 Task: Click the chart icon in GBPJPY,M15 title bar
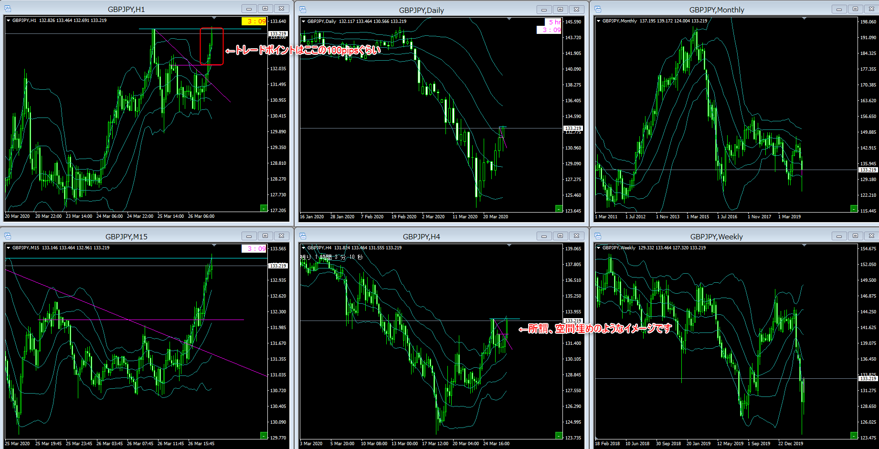click(8, 236)
